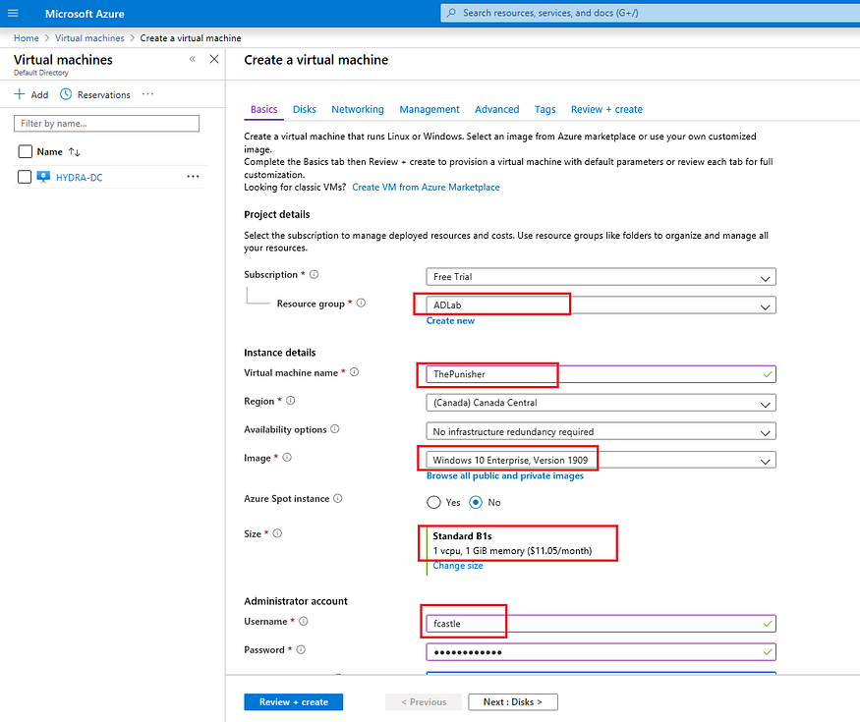Switch to the Networking tab
This screenshot has width=860, height=722.
(358, 109)
